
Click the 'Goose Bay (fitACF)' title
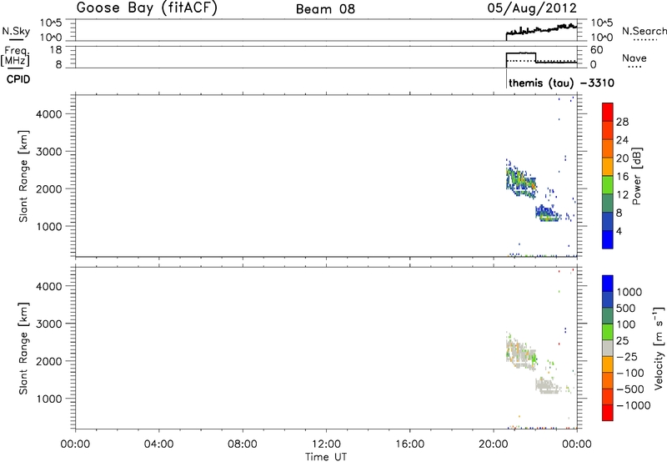pos(147,8)
